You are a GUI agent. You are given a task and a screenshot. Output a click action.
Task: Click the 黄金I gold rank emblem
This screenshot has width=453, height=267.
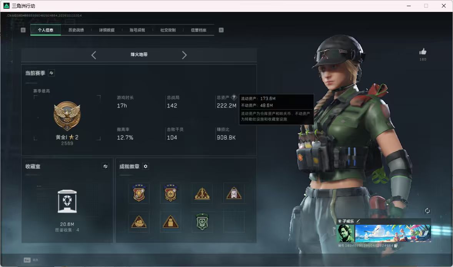67,116
